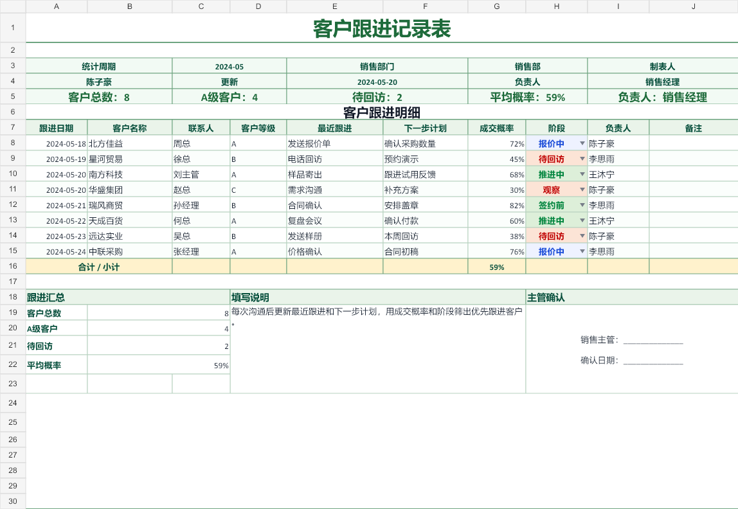Click the 2024-05-20 update date cell in row 4
738x509 pixels.
click(377, 82)
